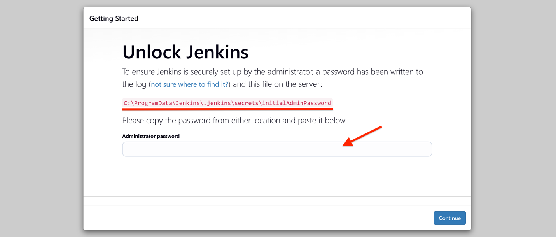Click the gray backdrop outside the dialog

click(39, 117)
